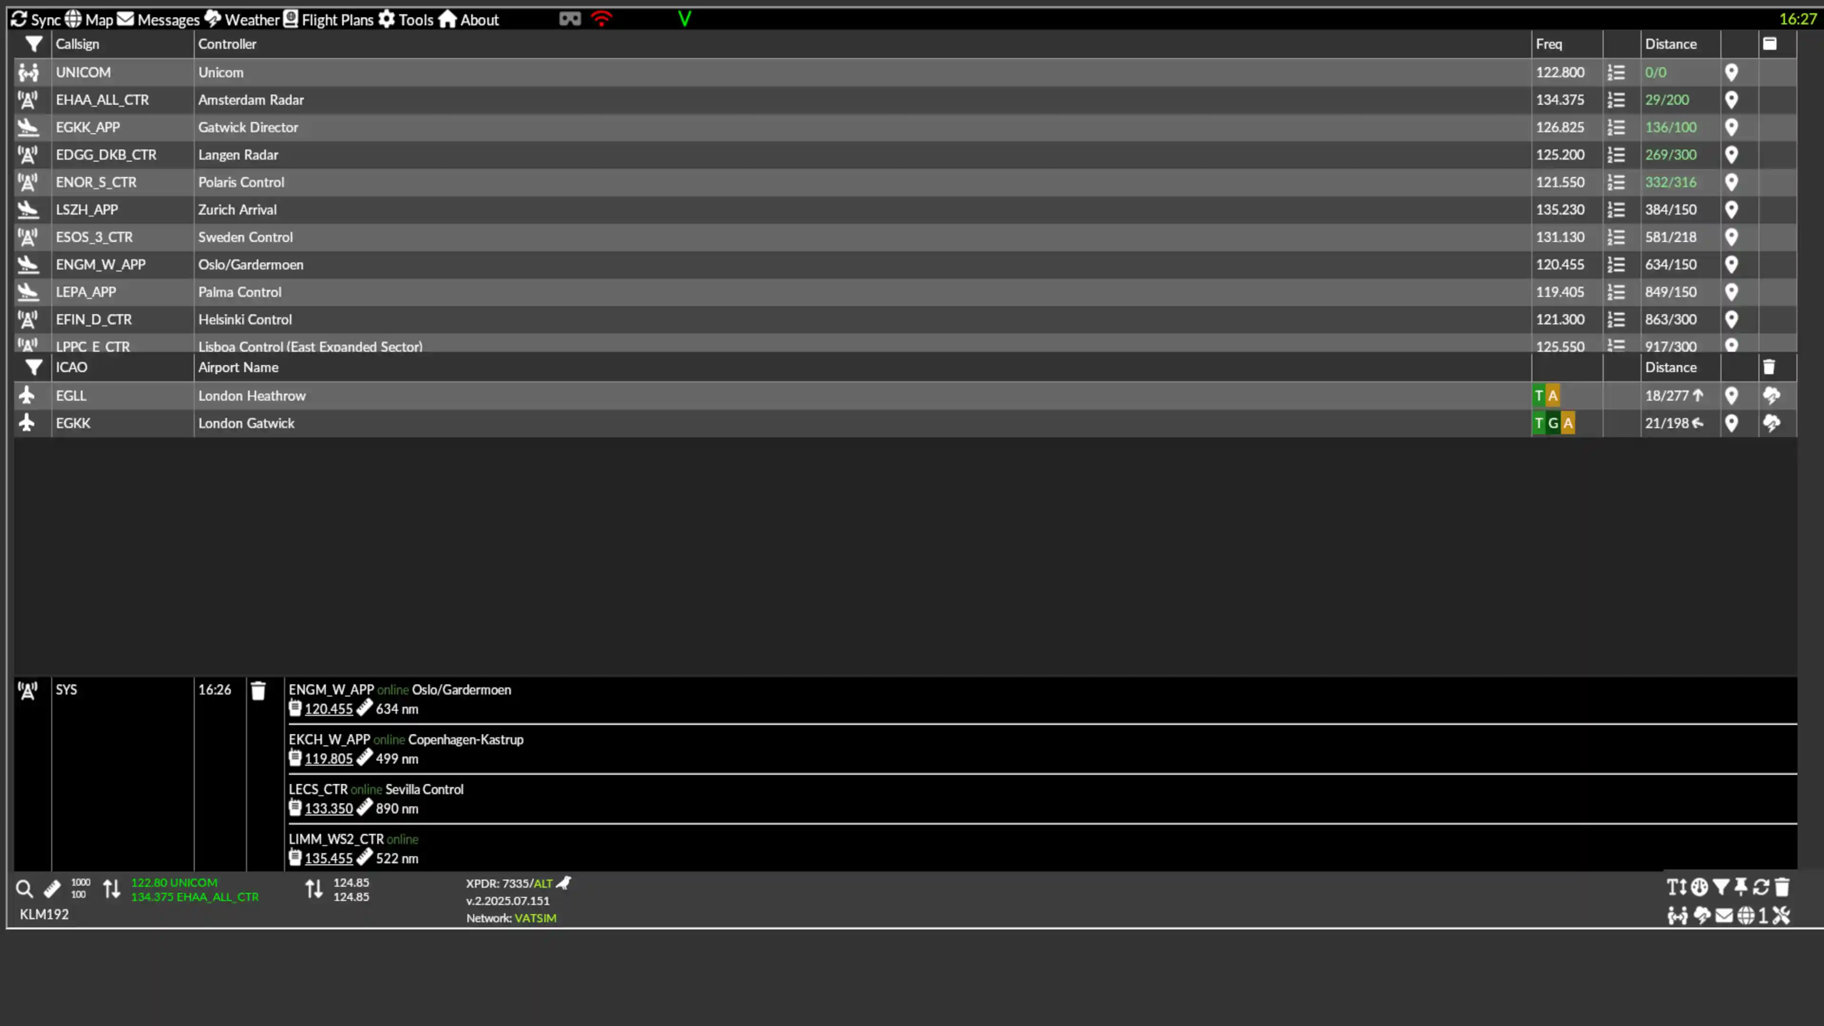Open the airport list filter funnel
The height and width of the screenshot is (1026, 1824).
(33, 368)
